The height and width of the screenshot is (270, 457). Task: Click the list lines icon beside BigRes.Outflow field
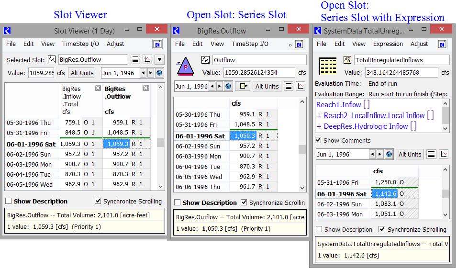[x=135, y=60]
